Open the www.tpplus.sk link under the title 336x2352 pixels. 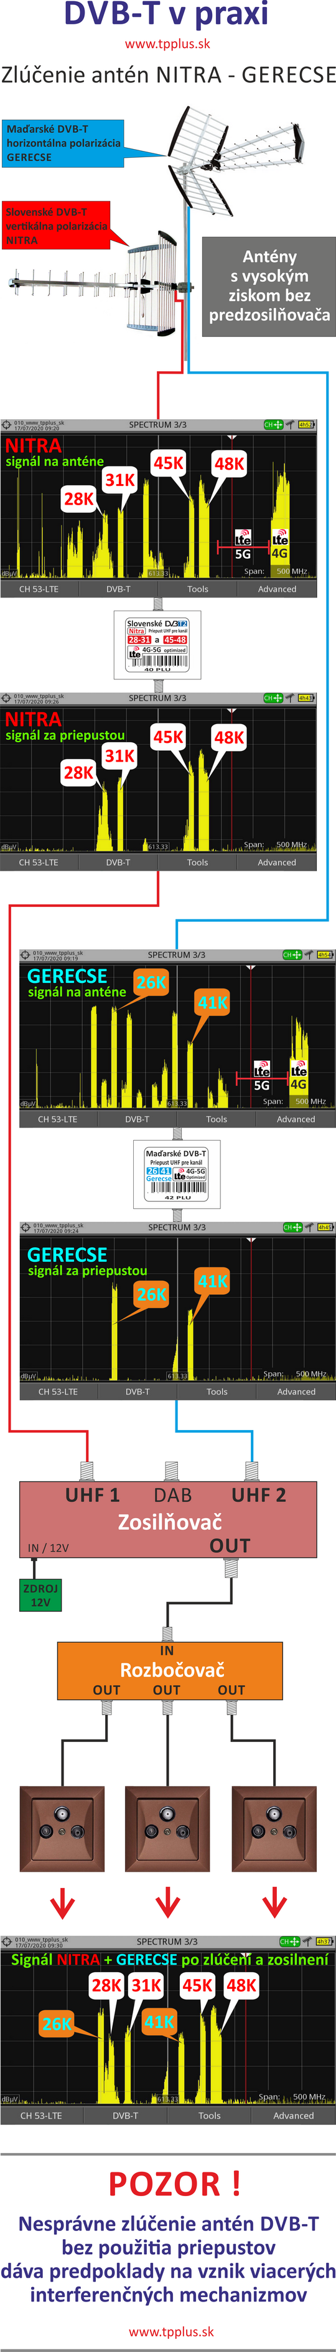167,43
